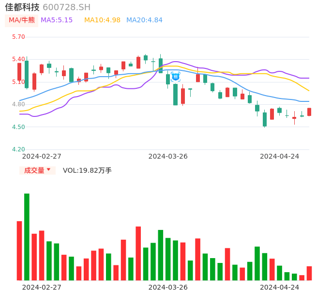
Task: Click the 5.70 price axis label
Action: tap(18, 37)
